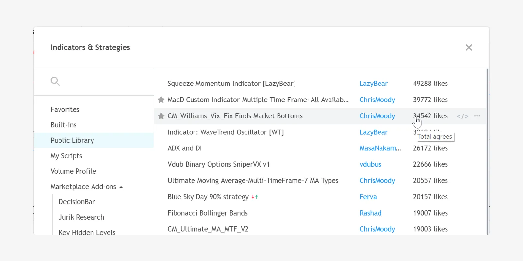Add Squeeze Momentum Indicator [LazyBear]
Image resolution: width=523 pixels, height=261 pixels.
[231, 84]
